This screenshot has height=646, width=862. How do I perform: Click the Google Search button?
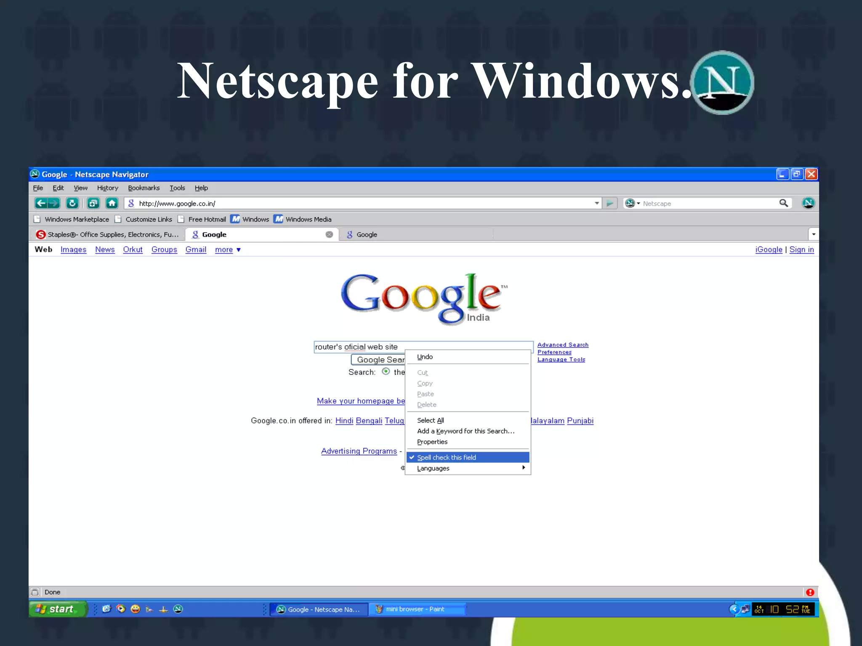tap(378, 360)
